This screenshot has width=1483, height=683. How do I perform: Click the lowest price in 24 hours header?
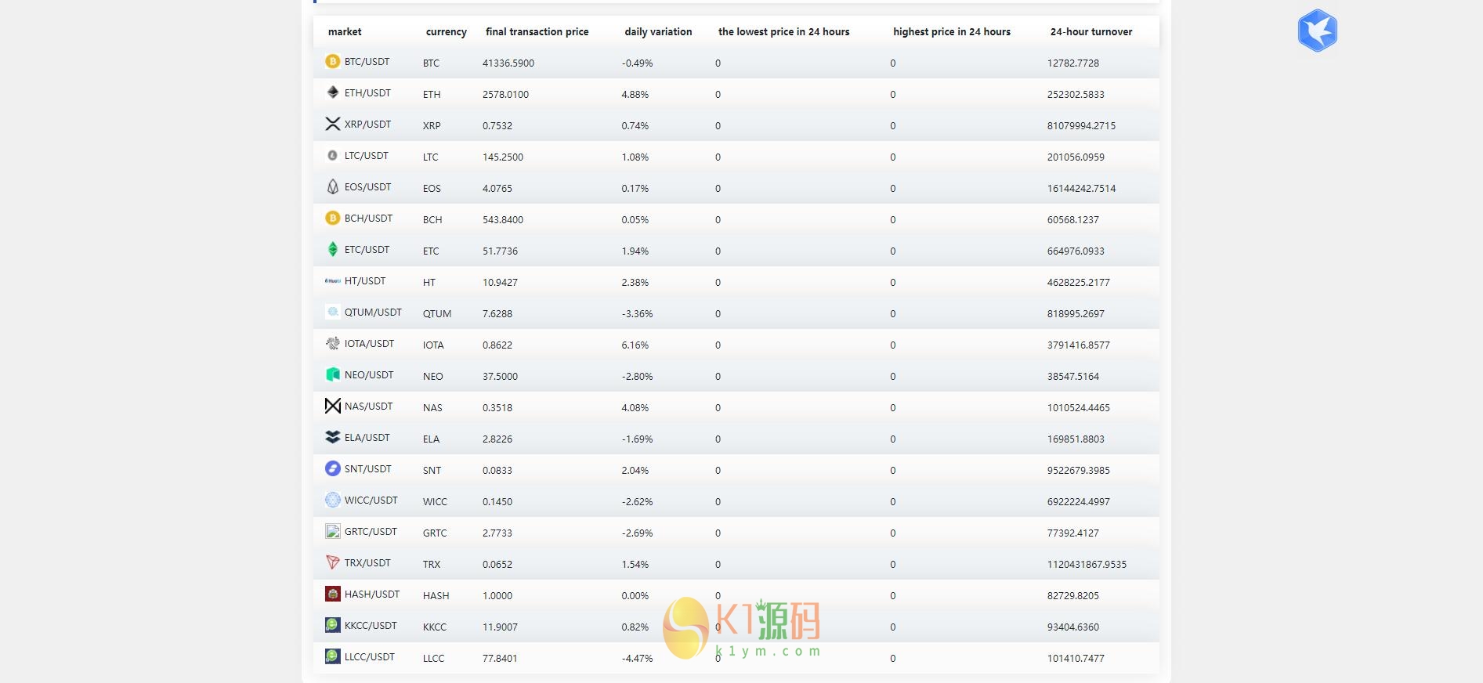pos(783,32)
